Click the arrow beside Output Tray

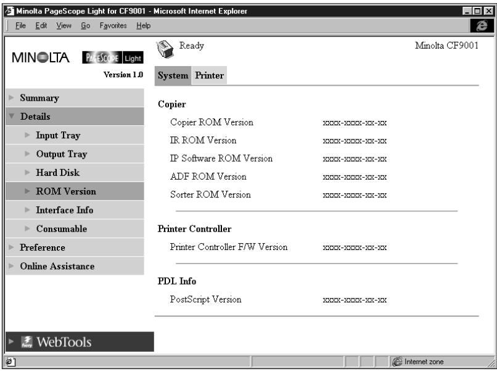point(27,154)
